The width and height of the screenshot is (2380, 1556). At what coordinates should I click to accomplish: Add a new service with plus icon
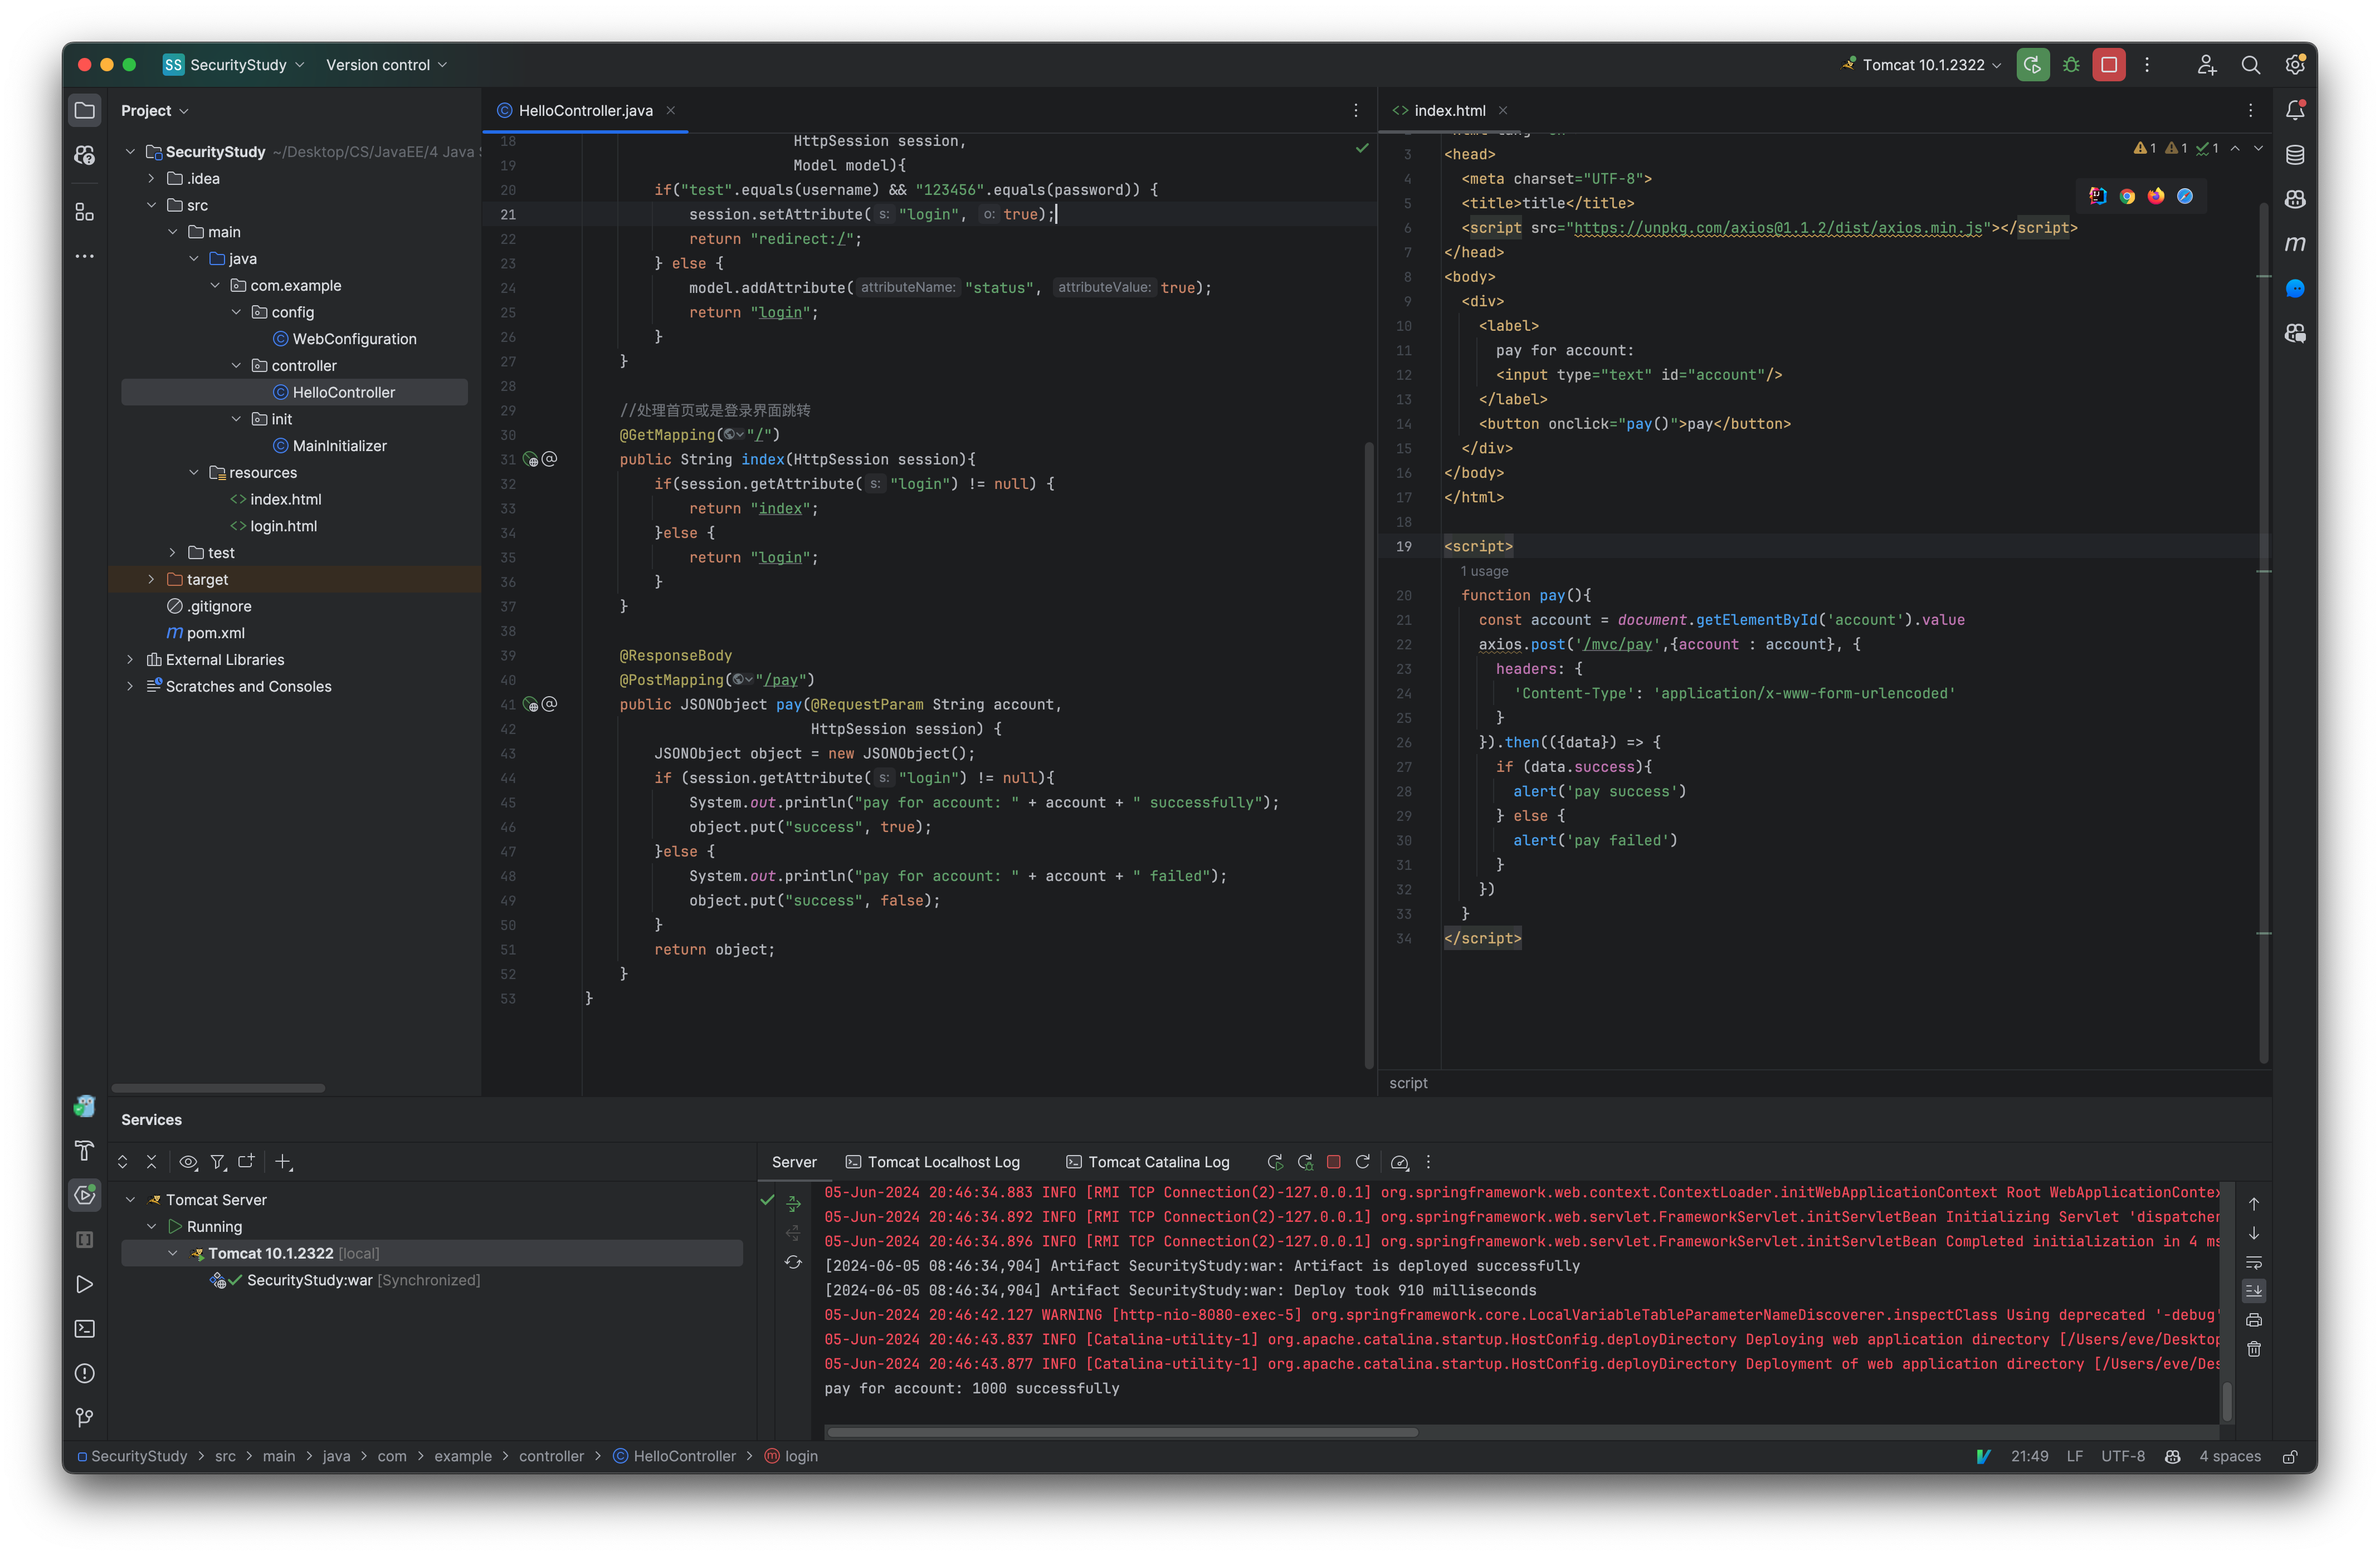click(284, 1162)
